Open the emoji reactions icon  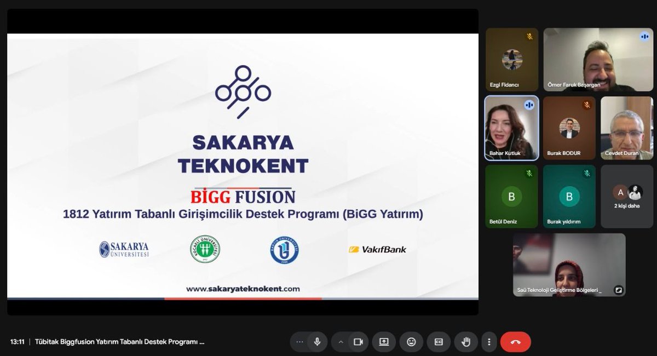coord(411,341)
